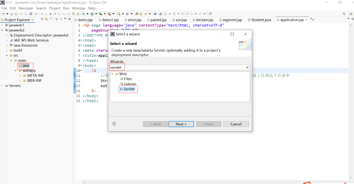This screenshot has width=354, height=184.
Task: Click the Project Explorer filter icon
Action: (x=51, y=19)
